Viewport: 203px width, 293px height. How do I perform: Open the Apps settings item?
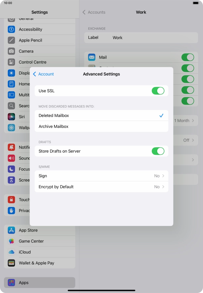[39, 283]
